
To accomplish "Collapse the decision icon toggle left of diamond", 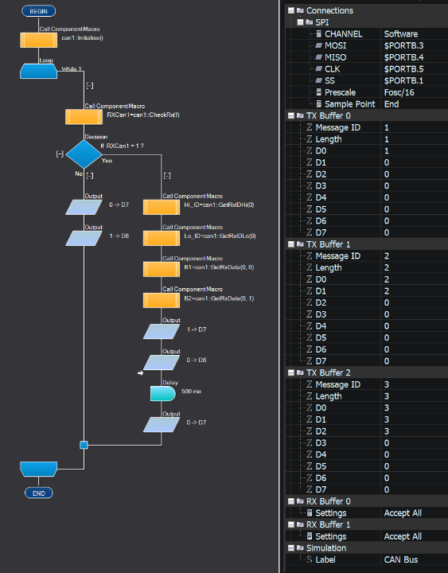I will point(60,154).
